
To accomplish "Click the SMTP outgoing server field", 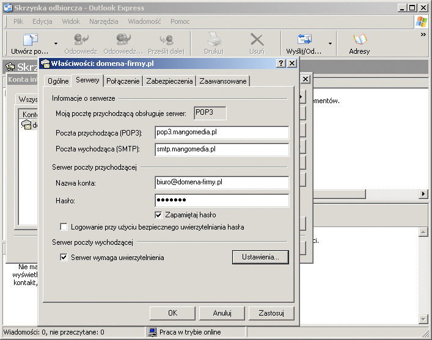I will click(222, 150).
